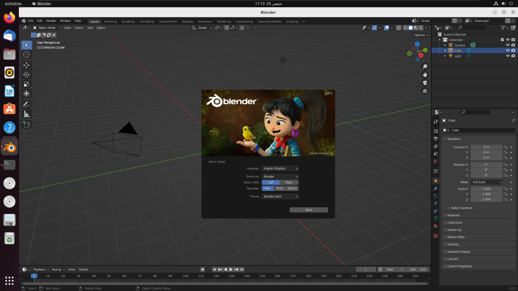This screenshot has width=518, height=291.
Task: Select the Measure tool
Action: (26, 114)
